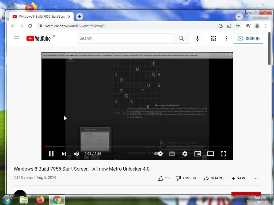The height and width of the screenshot is (205, 274).
Task: Click the lock icon in address bar
Action: (41, 26)
